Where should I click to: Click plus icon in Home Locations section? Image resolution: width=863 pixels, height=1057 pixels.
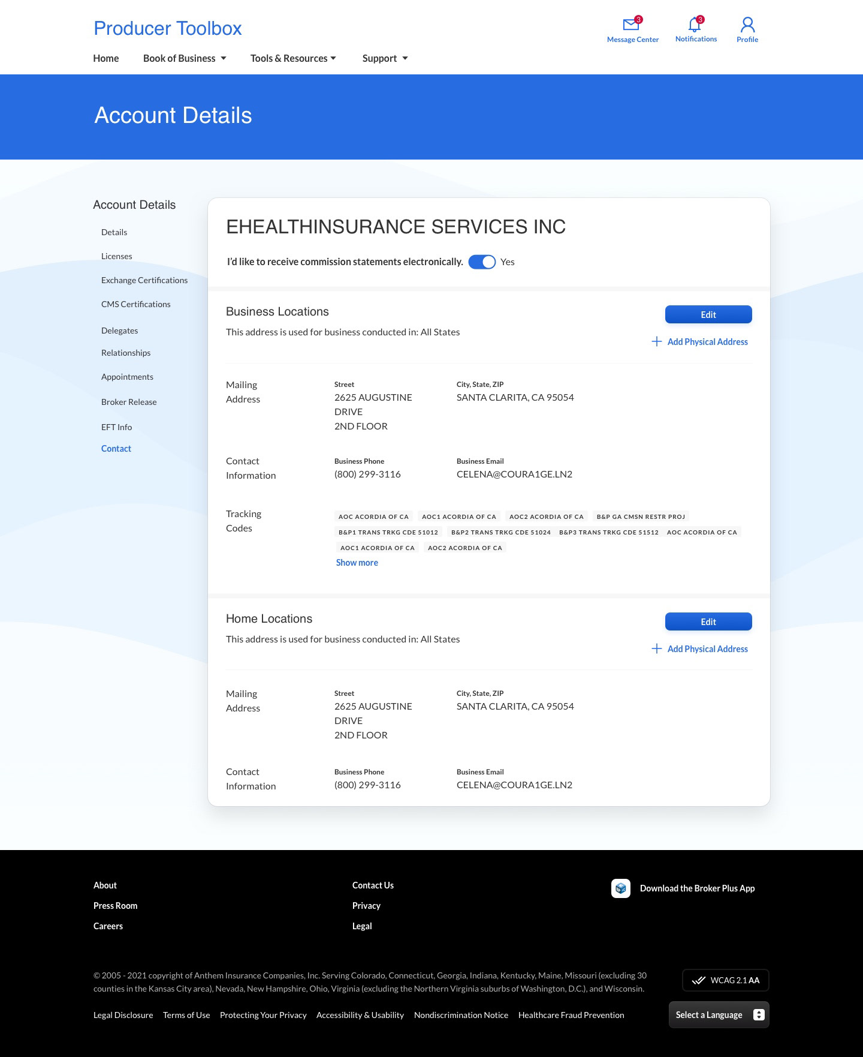point(657,648)
